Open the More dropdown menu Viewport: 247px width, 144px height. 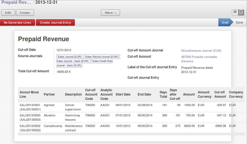coord(110,13)
